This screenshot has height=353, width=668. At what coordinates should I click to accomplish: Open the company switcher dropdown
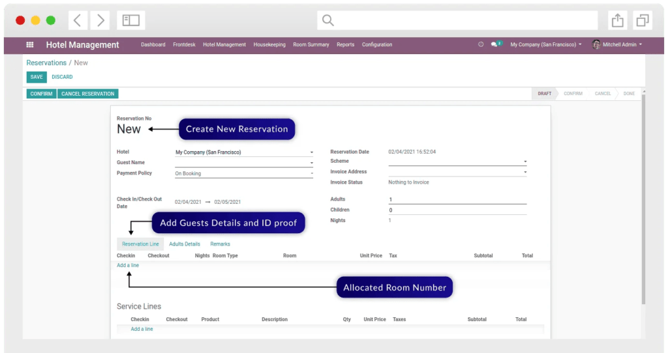(546, 45)
